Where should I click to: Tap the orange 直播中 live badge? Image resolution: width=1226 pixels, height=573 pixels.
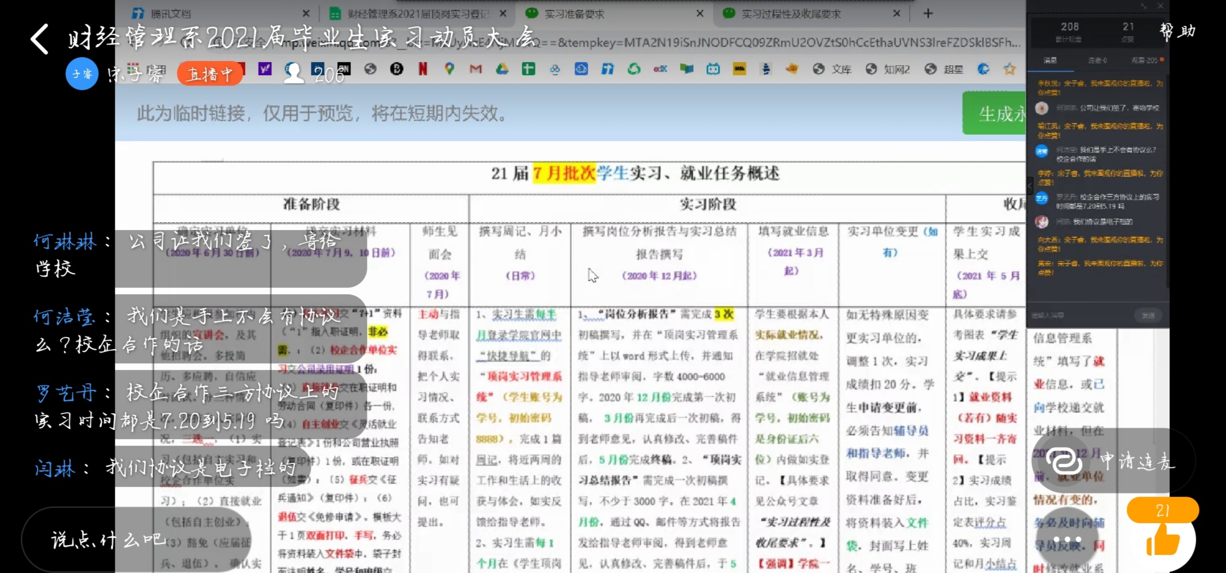coord(210,74)
